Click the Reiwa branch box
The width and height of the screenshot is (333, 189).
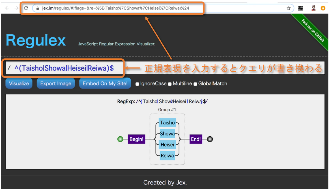[167, 156]
